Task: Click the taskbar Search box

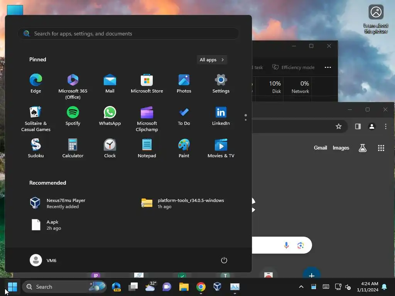Action: 64,287
